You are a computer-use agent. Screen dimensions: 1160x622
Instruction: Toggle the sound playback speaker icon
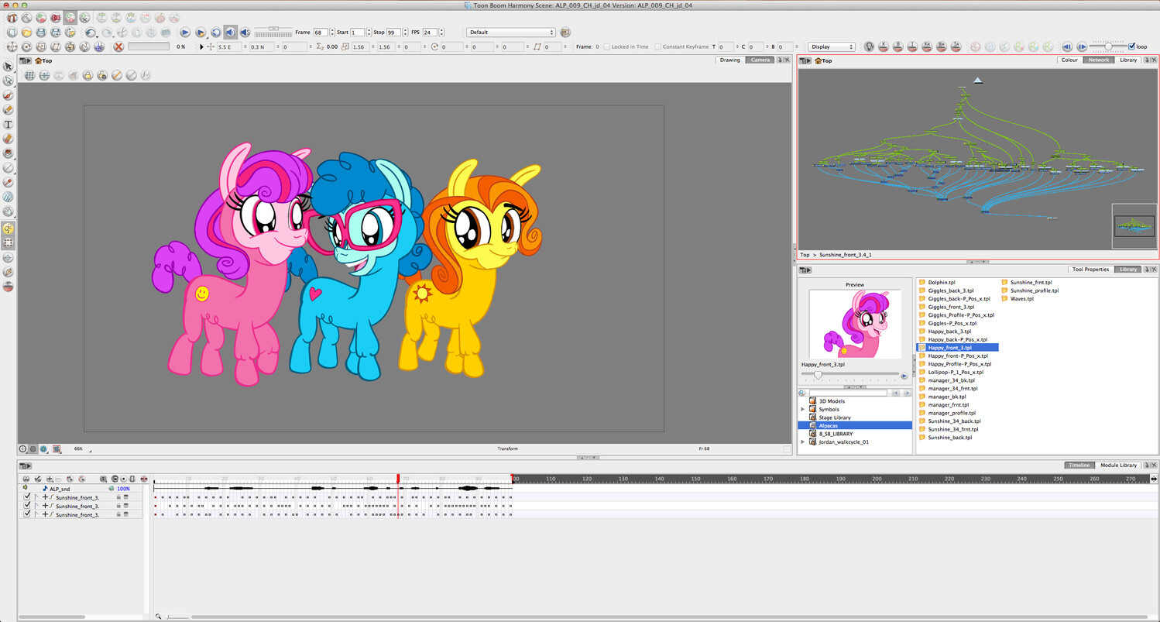(x=230, y=33)
